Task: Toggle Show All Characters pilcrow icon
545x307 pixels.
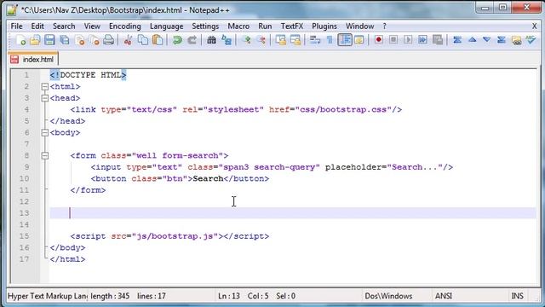Action: click(x=330, y=40)
